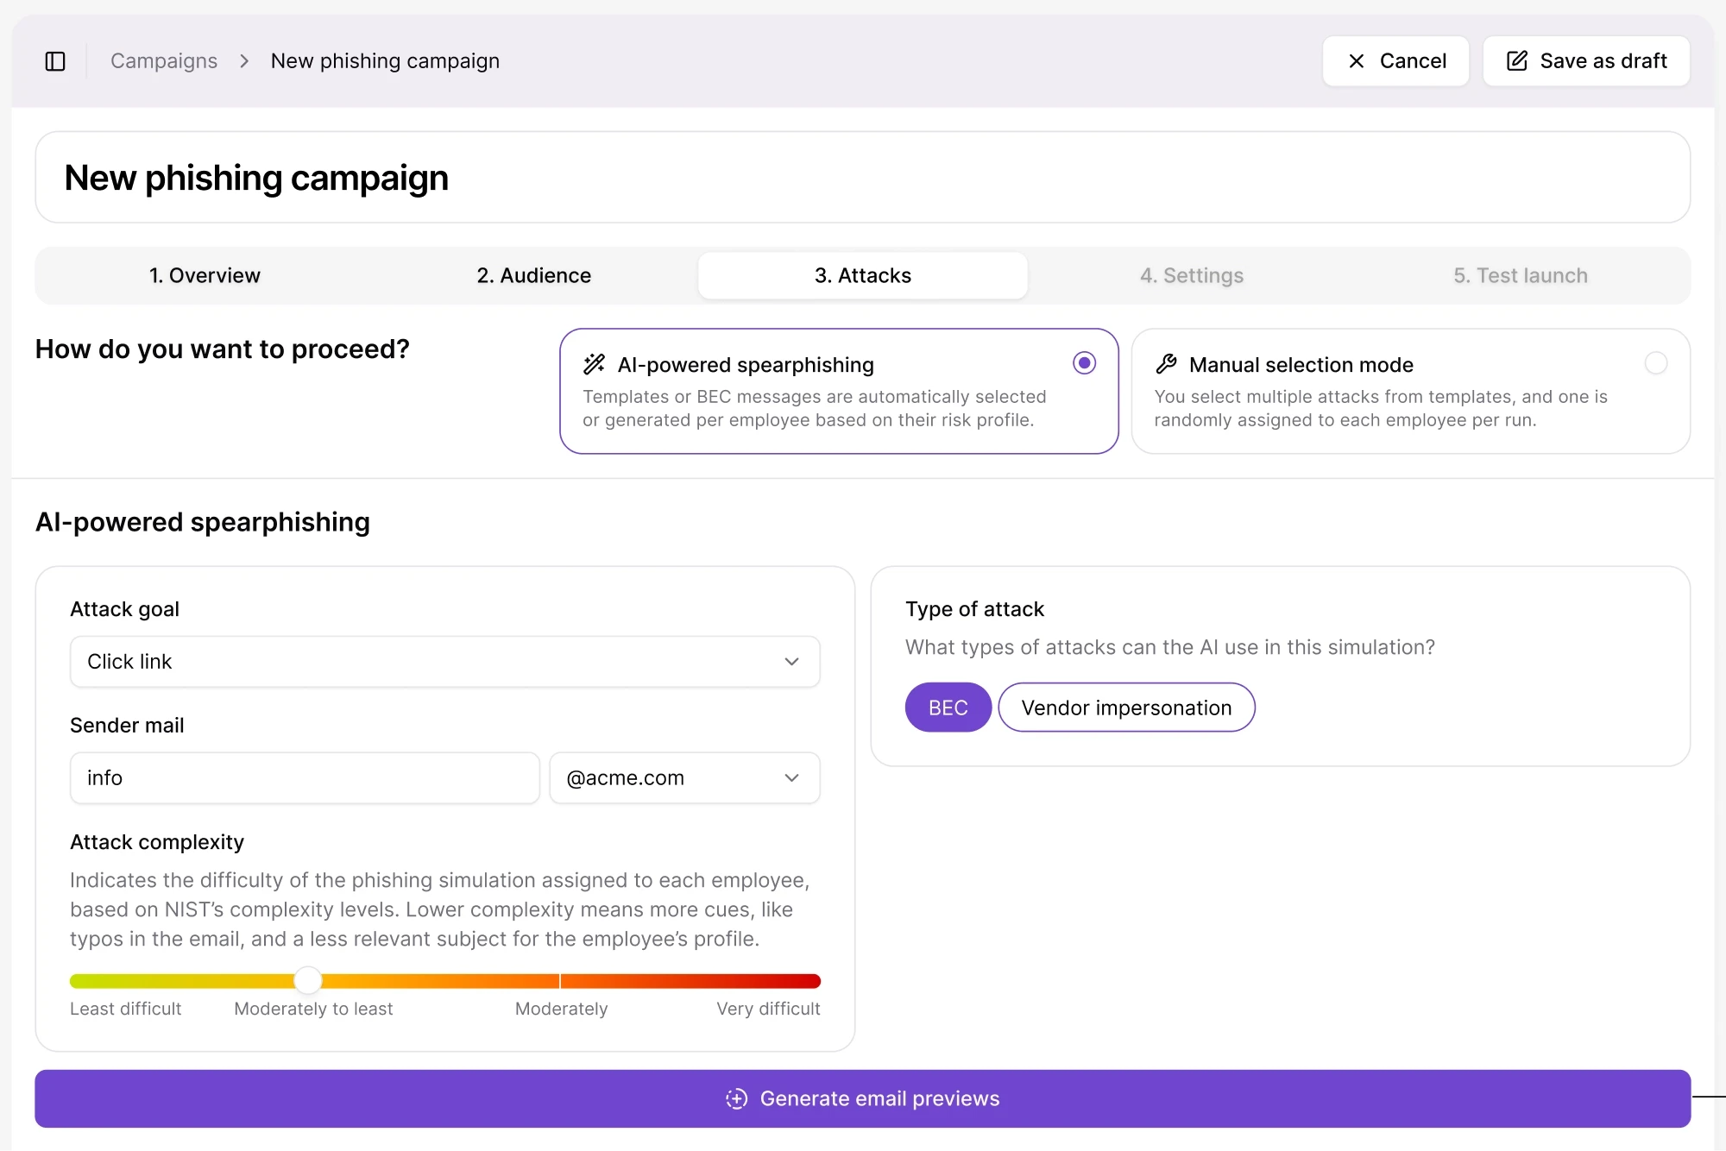This screenshot has height=1151, width=1726.
Task: Select Manual selection mode radio button
Action: pos(1655,363)
